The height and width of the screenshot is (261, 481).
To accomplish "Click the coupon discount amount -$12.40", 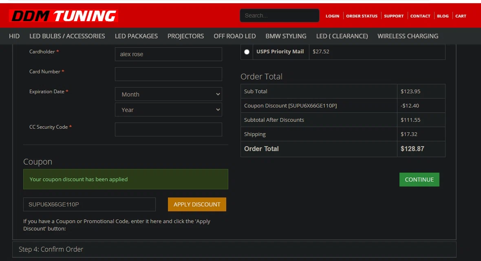I will [410, 106].
